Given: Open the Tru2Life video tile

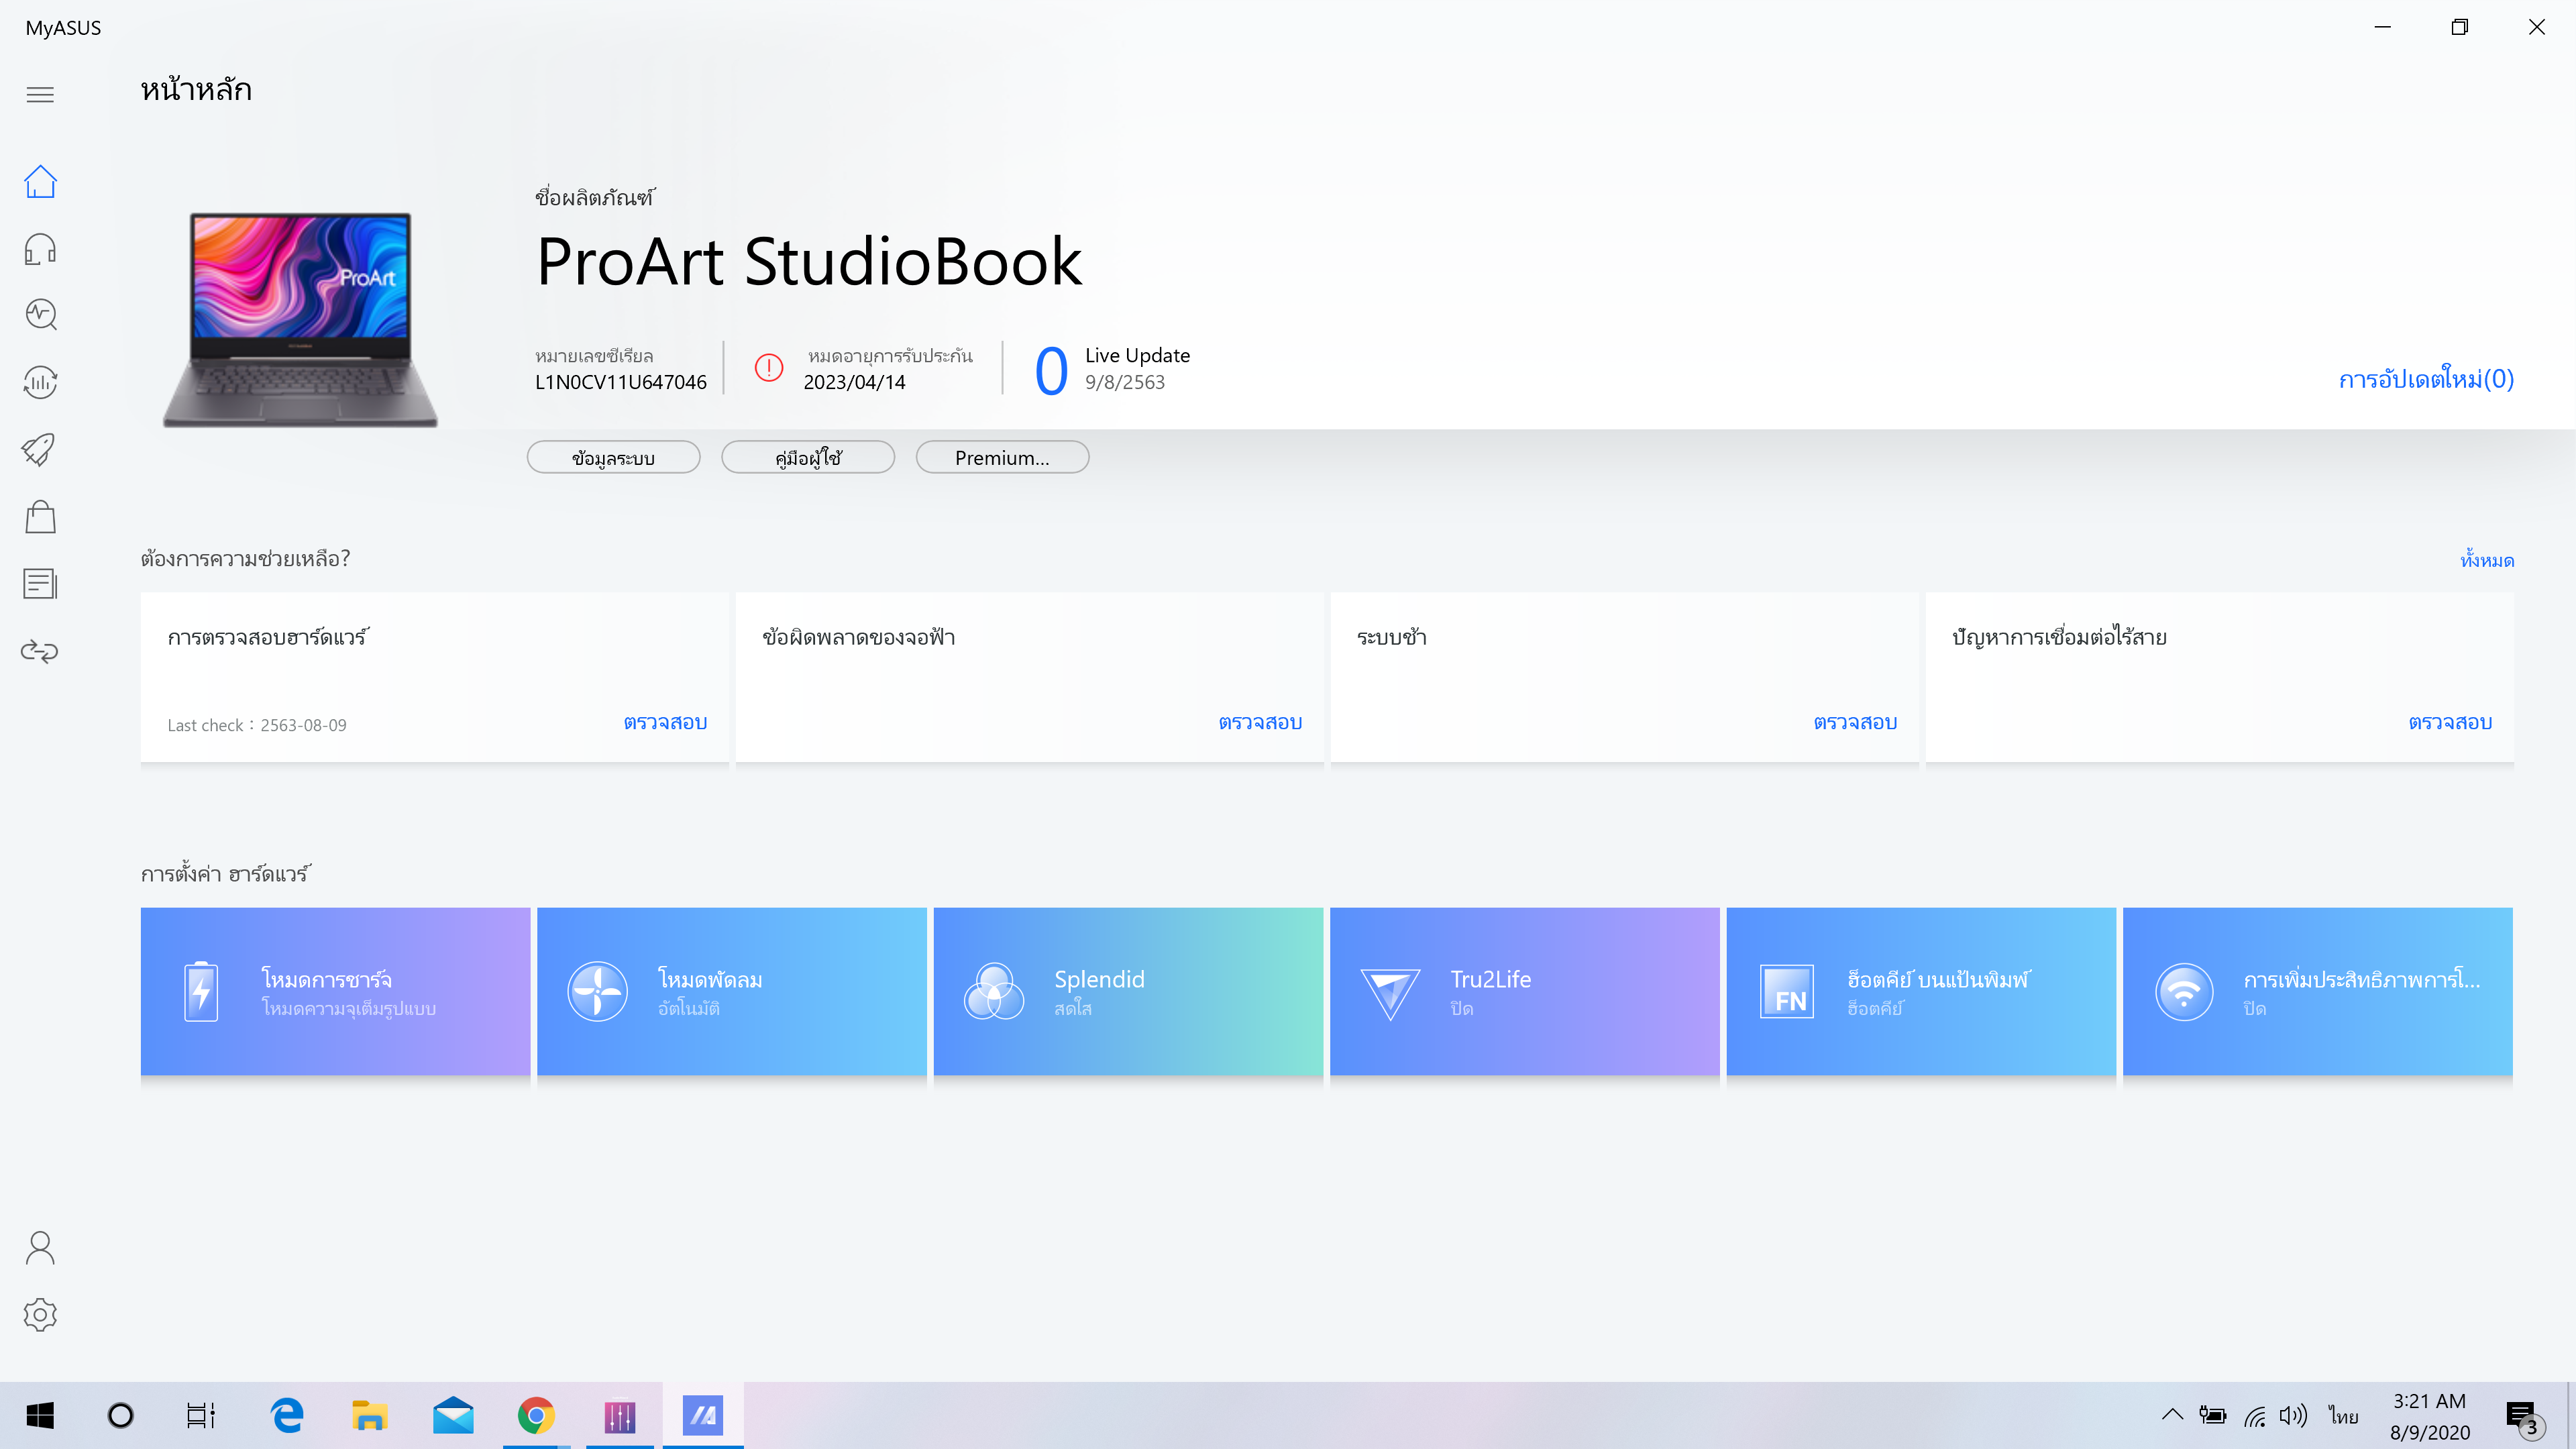Looking at the screenshot, I should pos(1524,991).
